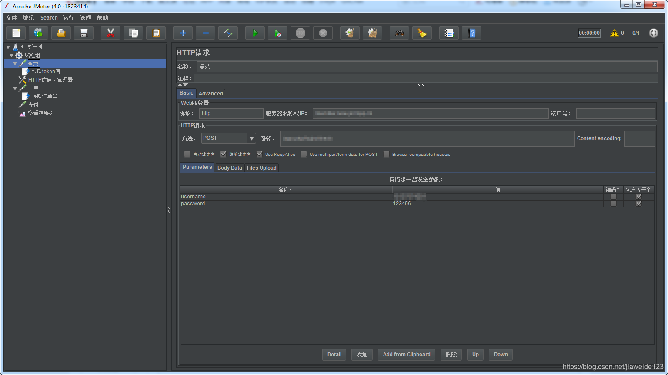Toggle 包含等于 checkbox for username row
Viewport: 668px width, 375px height.
[x=639, y=197]
